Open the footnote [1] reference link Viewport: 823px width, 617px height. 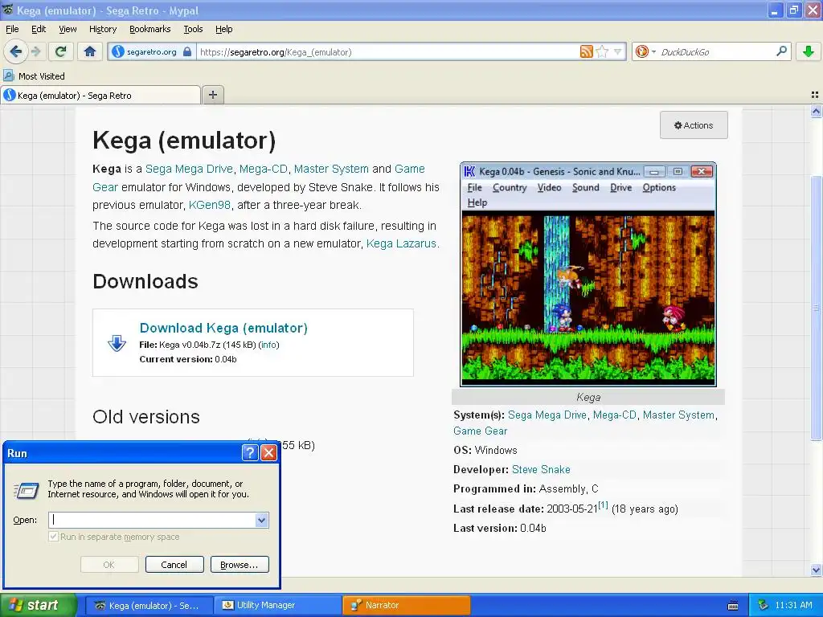[x=603, y=505]
